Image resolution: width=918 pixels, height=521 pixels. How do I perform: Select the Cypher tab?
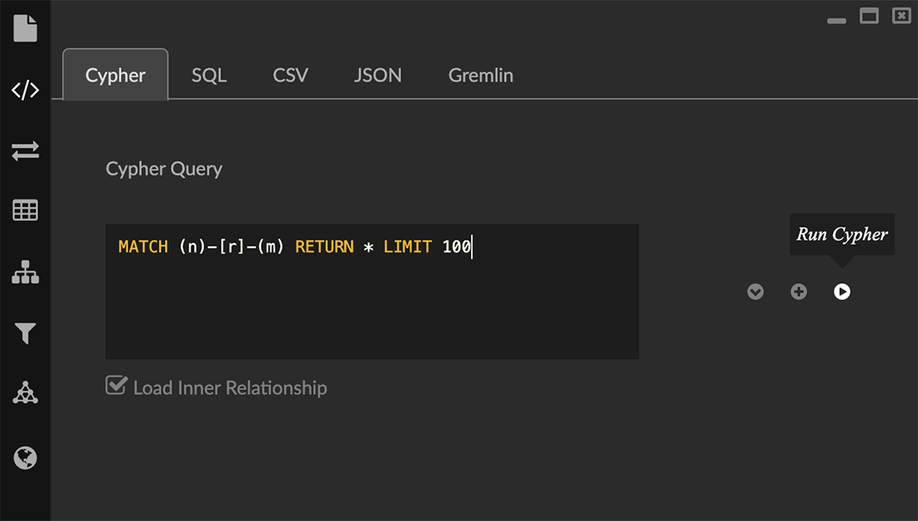click(116, 76)
